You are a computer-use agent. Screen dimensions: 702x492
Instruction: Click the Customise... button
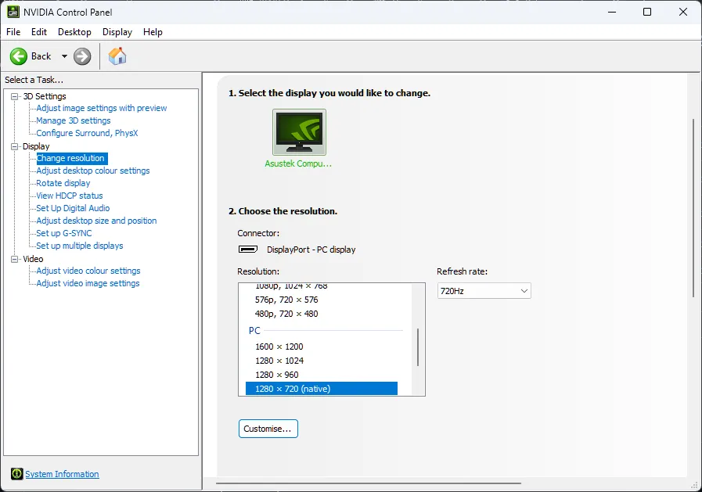point(268,429)
